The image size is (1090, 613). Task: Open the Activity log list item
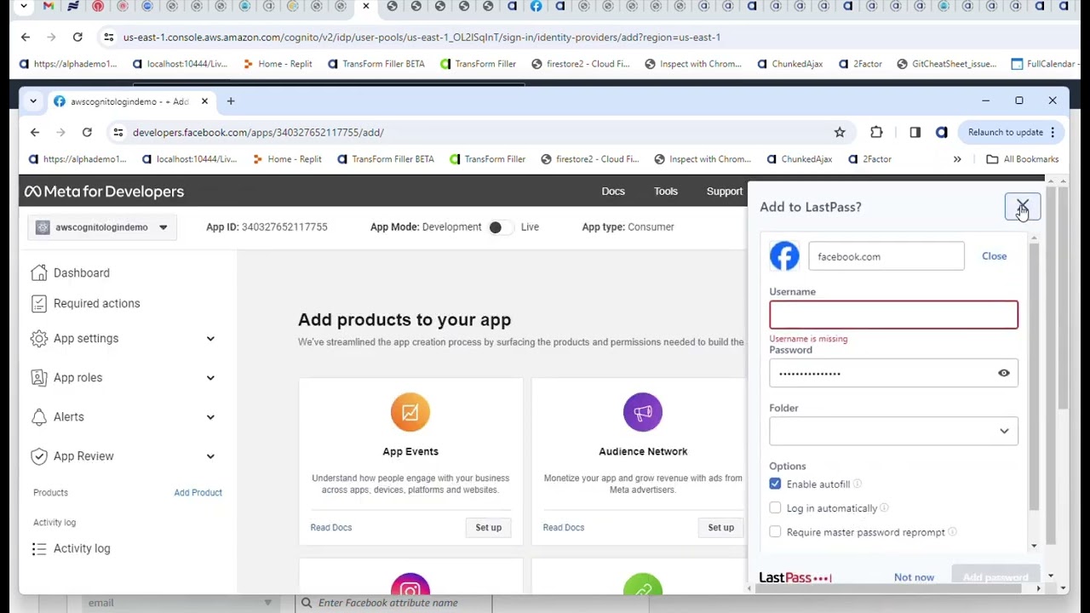click(82, 548)
